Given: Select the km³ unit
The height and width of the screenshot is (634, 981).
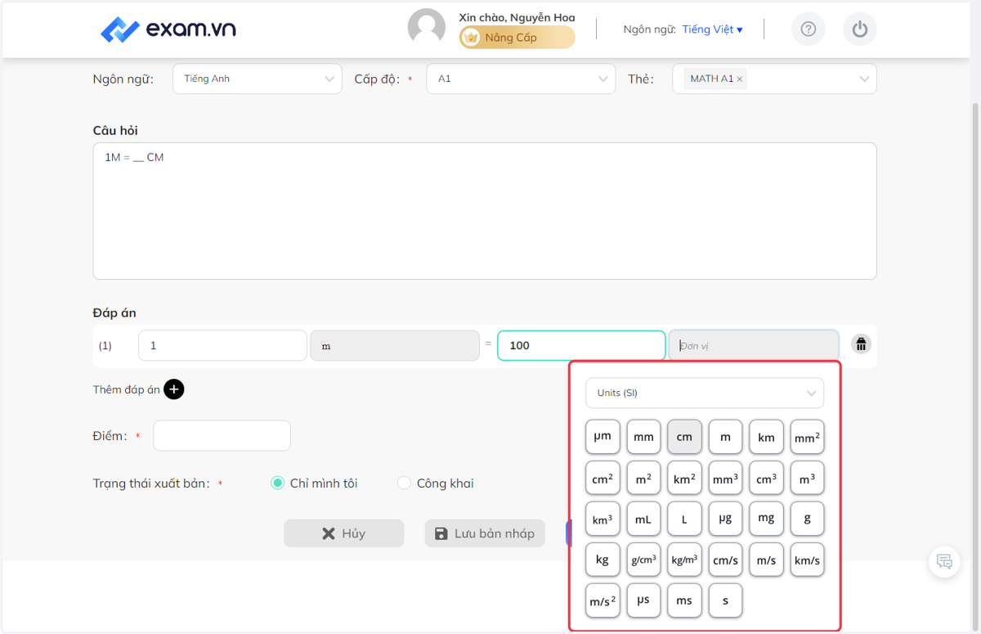Looking at the screenshot, I should click(x=602, y=519).
